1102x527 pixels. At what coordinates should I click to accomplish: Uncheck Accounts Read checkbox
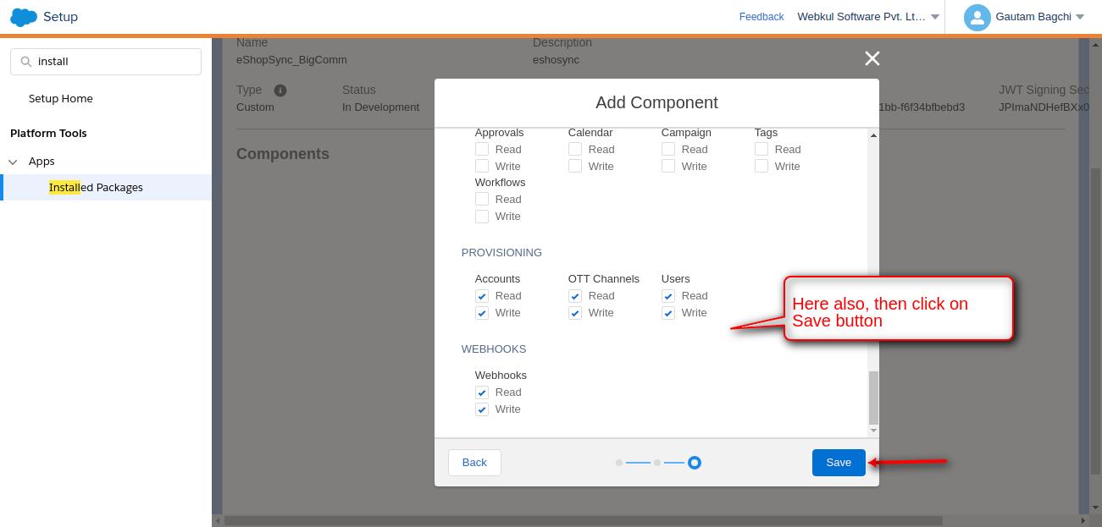(482, 296)
